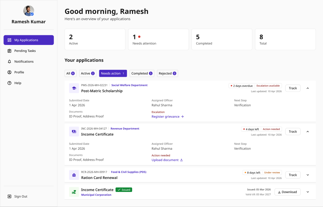Track the Post-Matric Scholarship application
Image resolution: width=323 pixels, height=207 pixels.
coord(293,88)
